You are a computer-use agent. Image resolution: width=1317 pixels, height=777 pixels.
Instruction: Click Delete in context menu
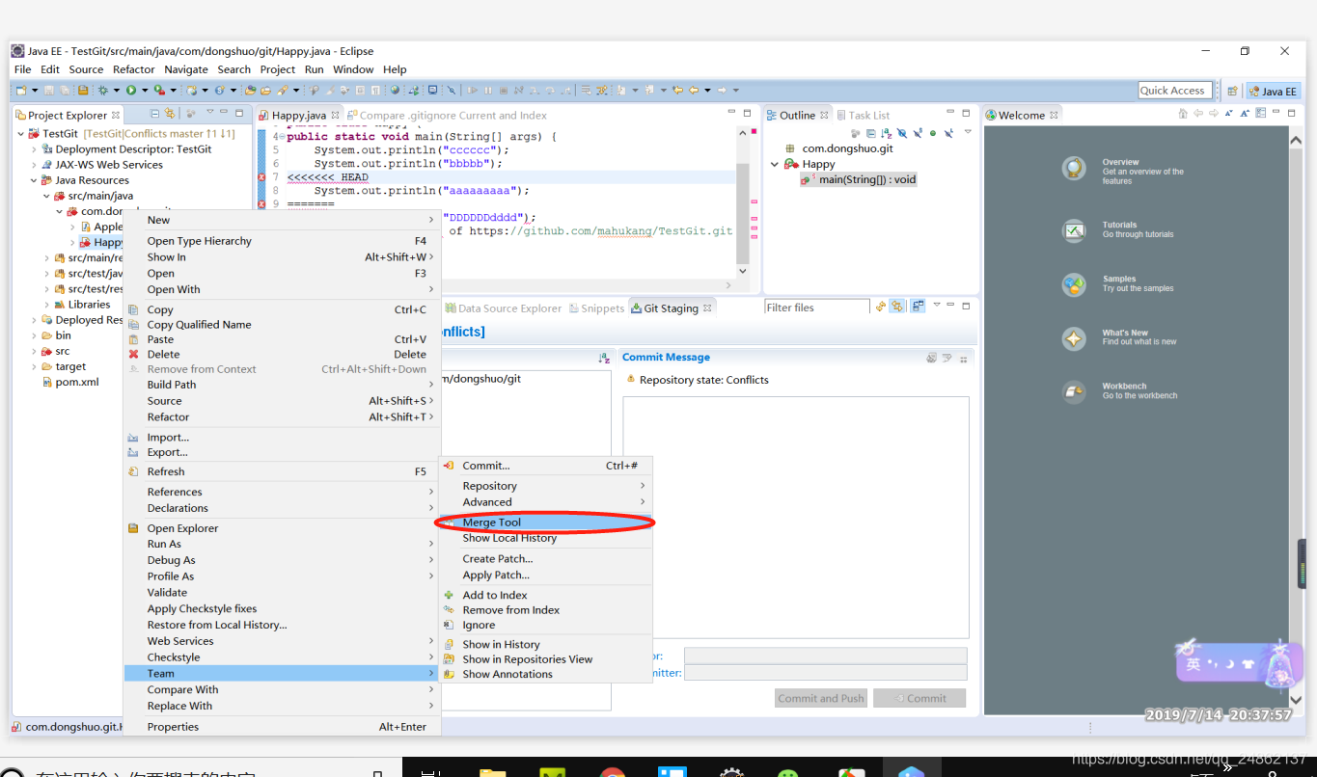(281, 354)
